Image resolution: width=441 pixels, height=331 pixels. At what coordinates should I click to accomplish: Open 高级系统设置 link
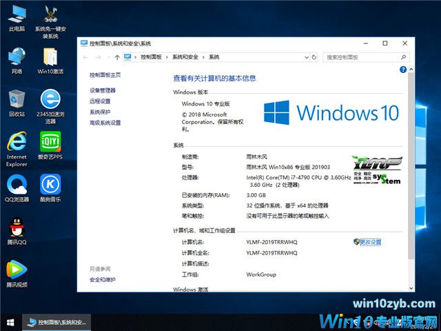[x=105, y=123]
